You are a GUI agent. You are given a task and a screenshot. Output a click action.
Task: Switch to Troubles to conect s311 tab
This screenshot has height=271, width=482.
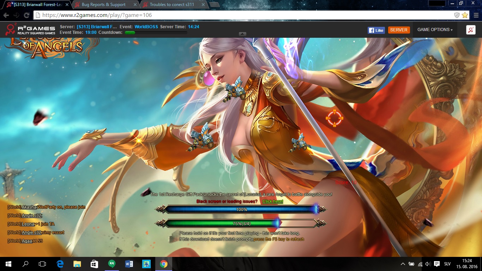tap(172, 5)
